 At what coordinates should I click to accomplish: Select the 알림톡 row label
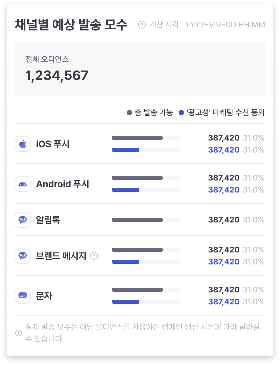[48, 220]
